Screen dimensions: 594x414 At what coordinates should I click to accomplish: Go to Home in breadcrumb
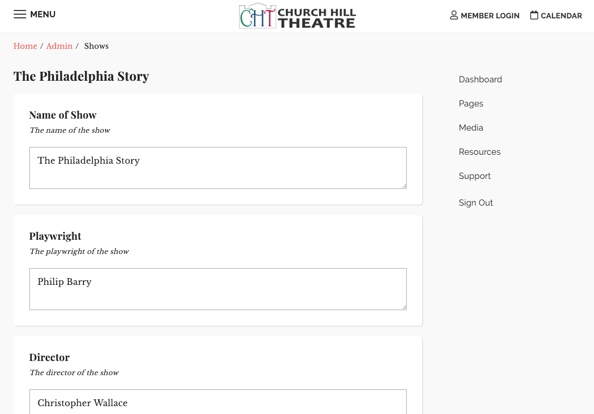25,46
